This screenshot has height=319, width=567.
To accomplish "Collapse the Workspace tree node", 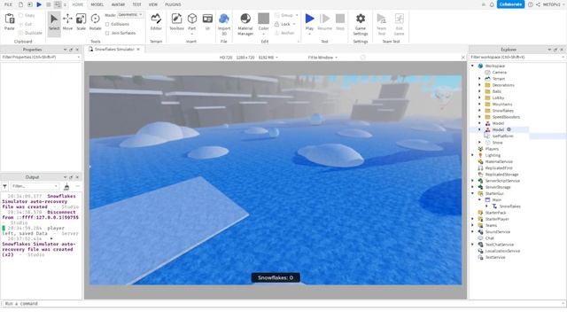I will point(472,66).
